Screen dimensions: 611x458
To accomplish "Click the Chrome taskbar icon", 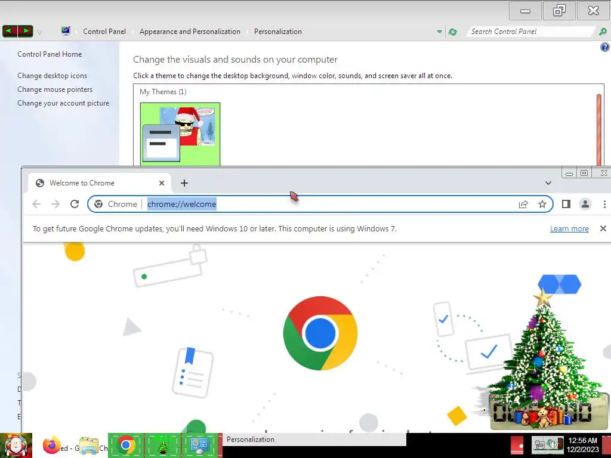I will point(125,445).
